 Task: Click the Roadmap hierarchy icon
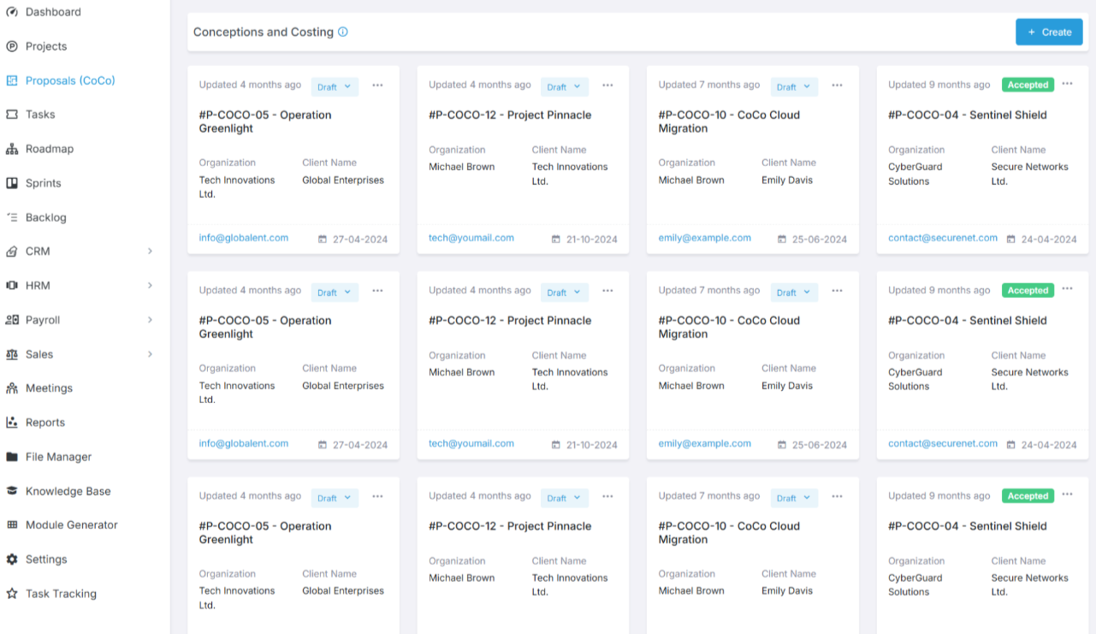coord(12,149)
